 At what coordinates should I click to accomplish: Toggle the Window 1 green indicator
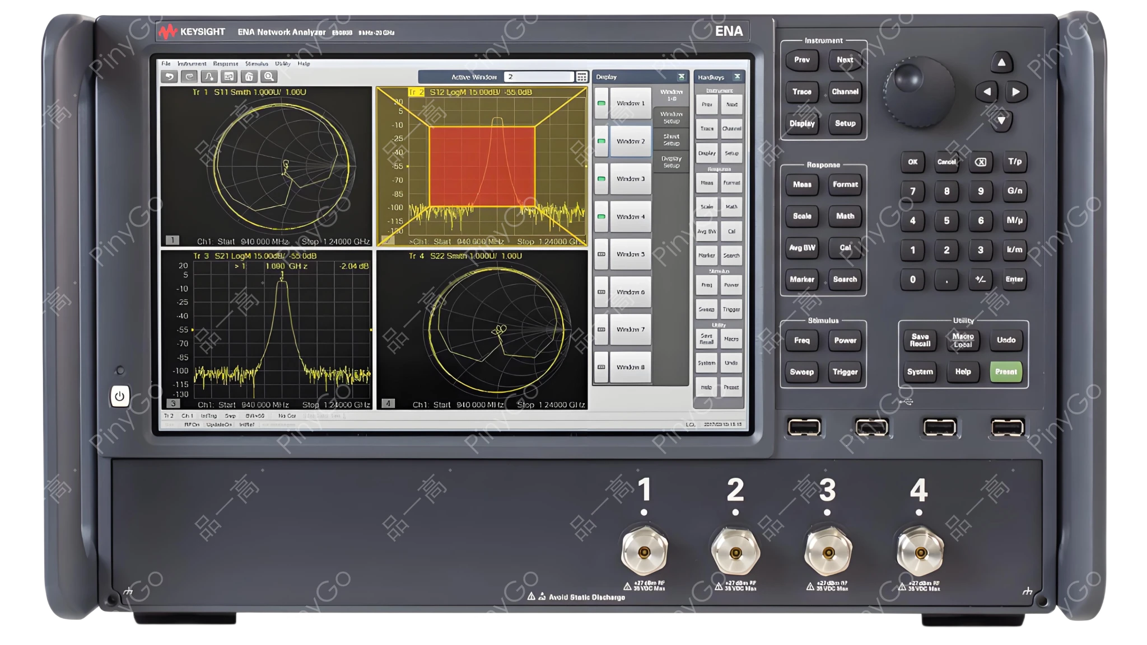(602, 103)
